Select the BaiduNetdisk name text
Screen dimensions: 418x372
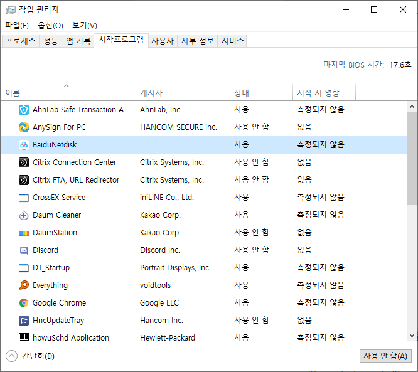click(55, 145)
